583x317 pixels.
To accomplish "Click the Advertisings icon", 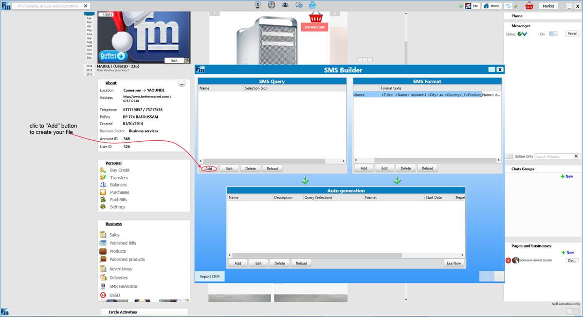I will [x=103, y=269].
